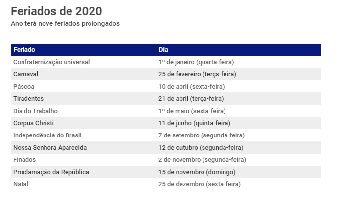Select the "Proclamação da República" row label
Viewport: 338px width, 203px height.
pos(51,172)
